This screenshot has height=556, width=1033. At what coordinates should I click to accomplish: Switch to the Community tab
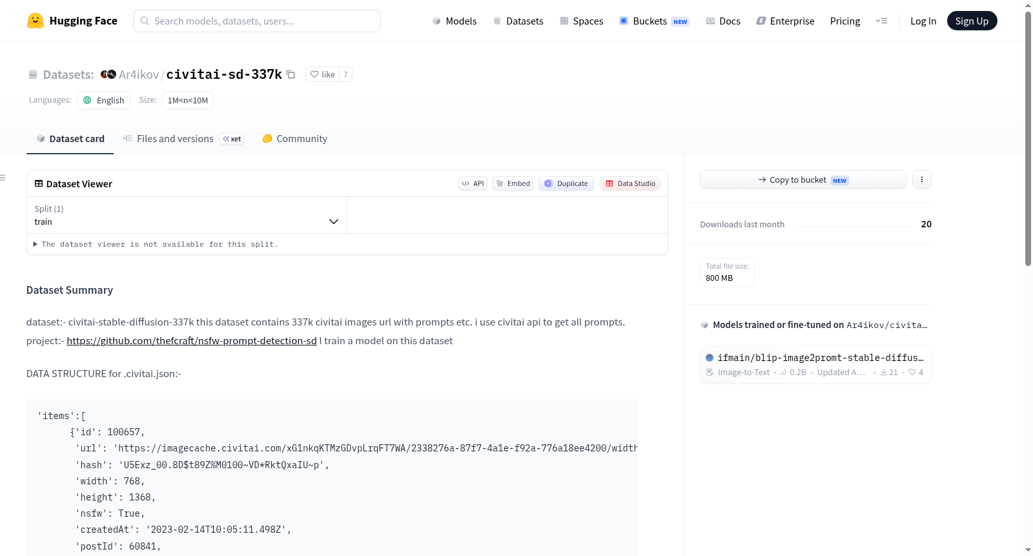pyautogui.click(x=294, y=138)
